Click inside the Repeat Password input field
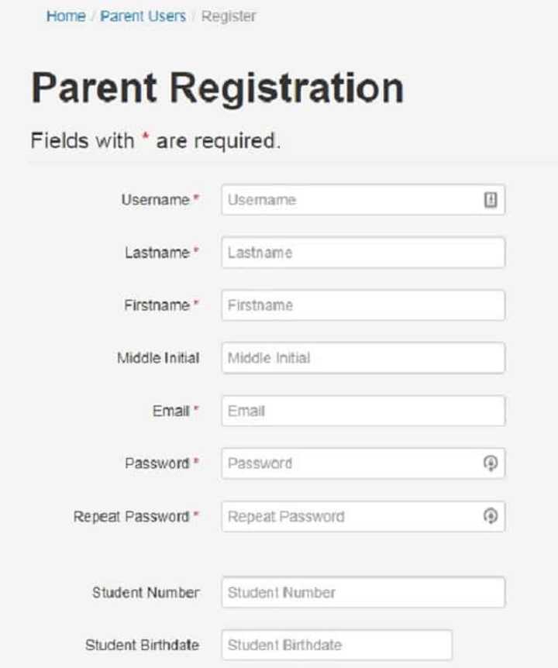This screenshot has height=668, width=558. [x=349, y=515]
